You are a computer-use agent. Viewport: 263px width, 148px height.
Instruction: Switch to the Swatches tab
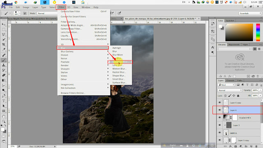click(230, 21)
